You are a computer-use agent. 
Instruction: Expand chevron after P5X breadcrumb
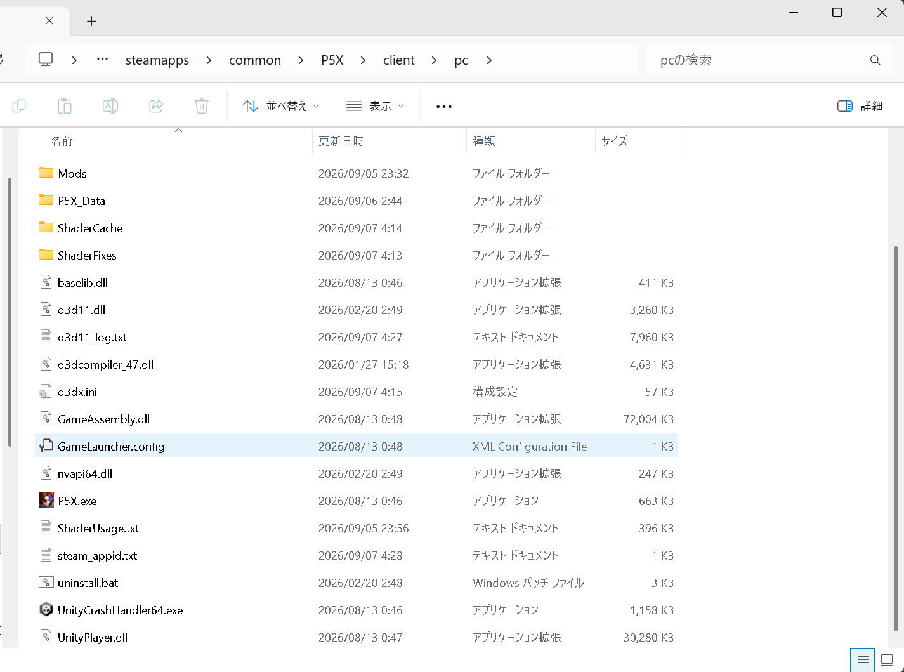(x=363, y=60)
